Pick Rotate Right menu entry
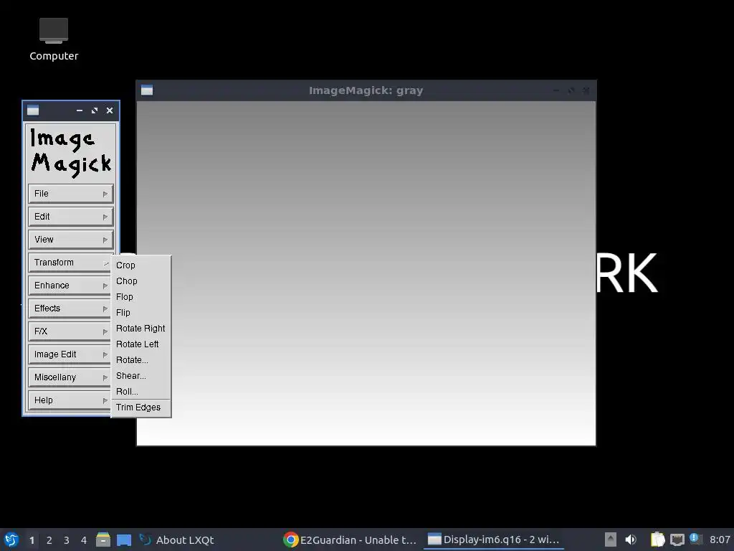 tap(141, 329)
